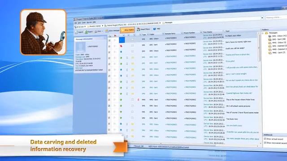The height and width of the screenshot is (161, 287).
Task: Click the Show message toolbar icon
Action: [x=107, y=31]
